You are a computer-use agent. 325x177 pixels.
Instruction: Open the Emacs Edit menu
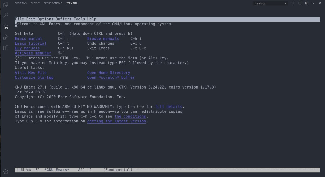coord(31,19)
